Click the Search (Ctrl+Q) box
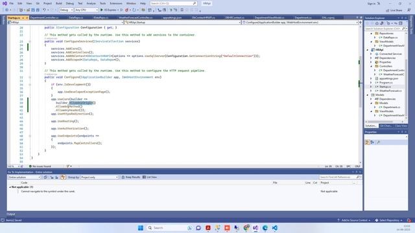Screen dimensions: 415x233 click(x=173, y=3)
